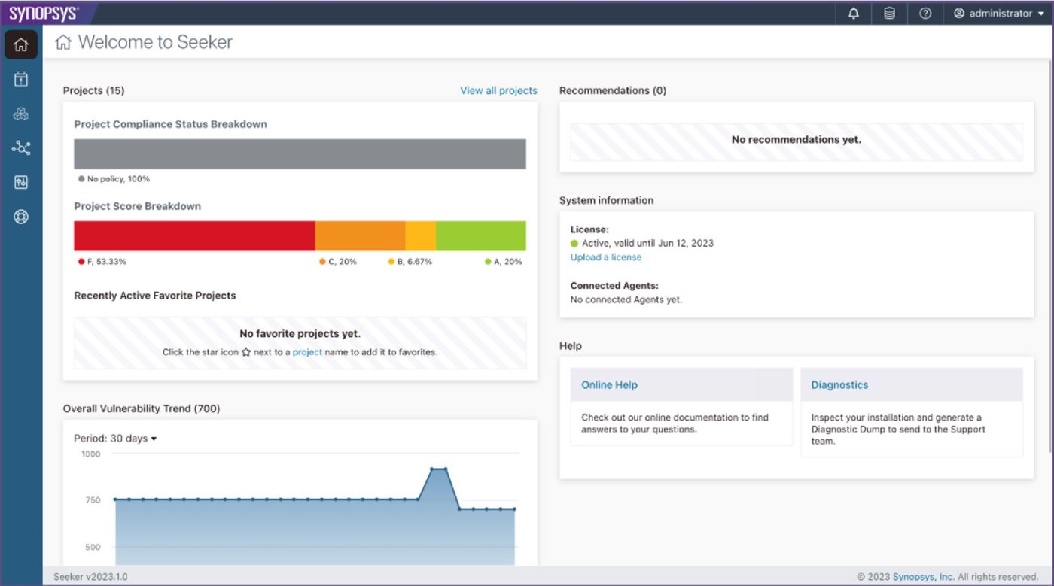
Task: Click the 'A, 20%' legend entry
Action: click(x=504, y=262)
